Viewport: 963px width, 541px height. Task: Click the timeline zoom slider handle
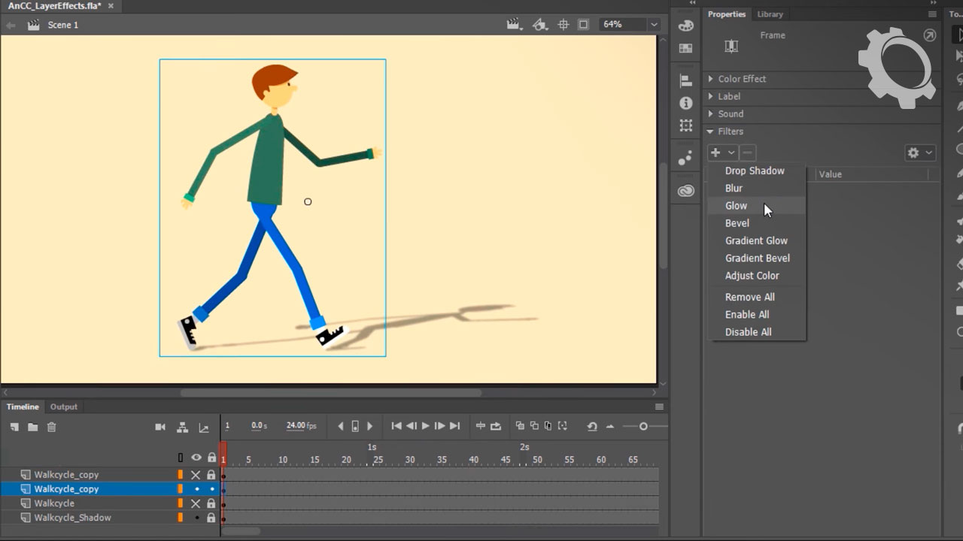643,427
